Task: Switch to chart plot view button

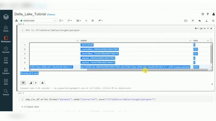Action: 31,83
